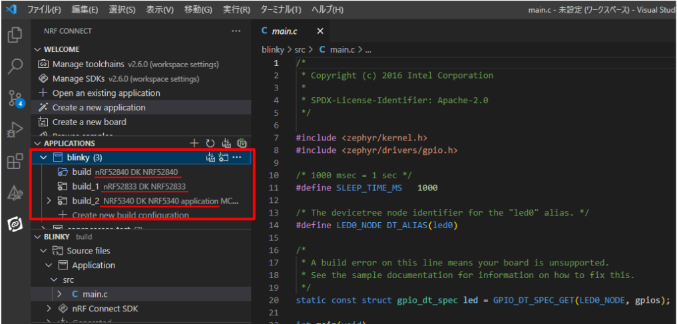Open the Search view in activity bar
Image resolution: width=677 pixels, height=324 pixels.
coord(15,67)
